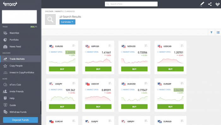Click the Search eToro field

131,4
